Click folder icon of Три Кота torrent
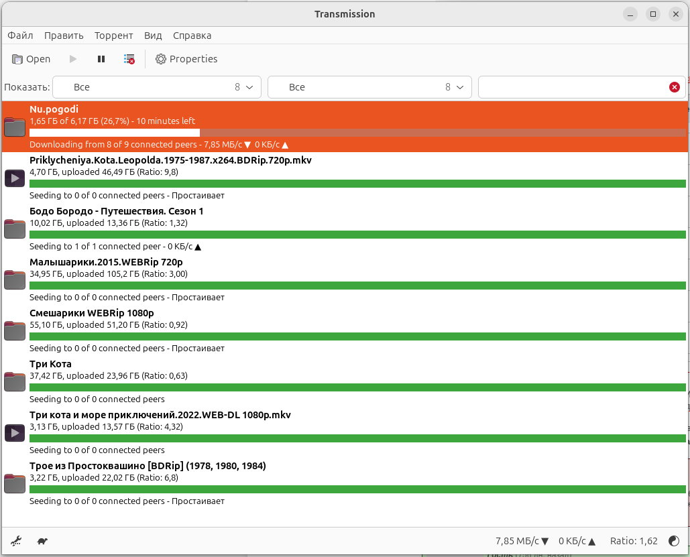 click(x=15, y=381)
